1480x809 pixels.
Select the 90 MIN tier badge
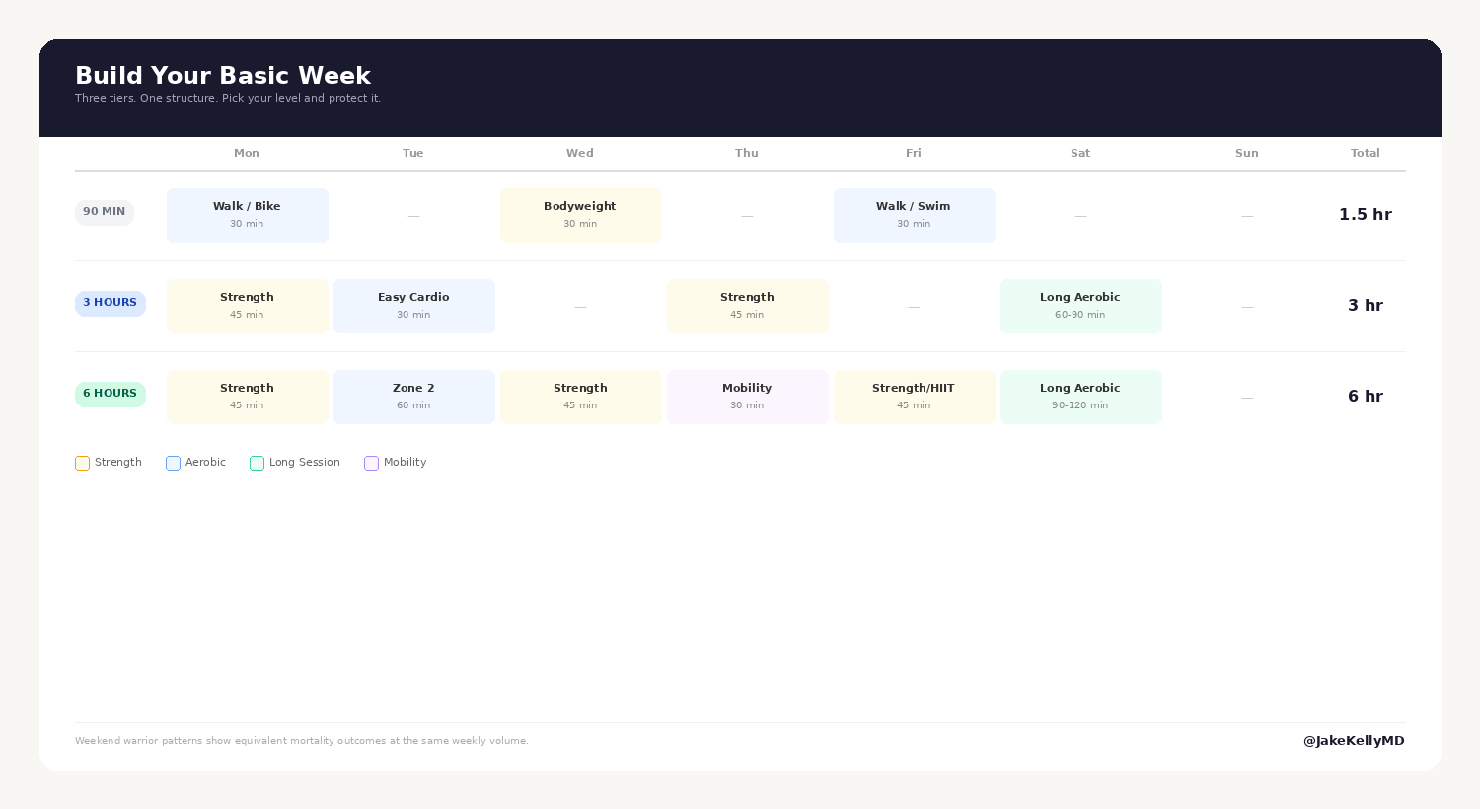pyautogui.click(x=105, y=212)
